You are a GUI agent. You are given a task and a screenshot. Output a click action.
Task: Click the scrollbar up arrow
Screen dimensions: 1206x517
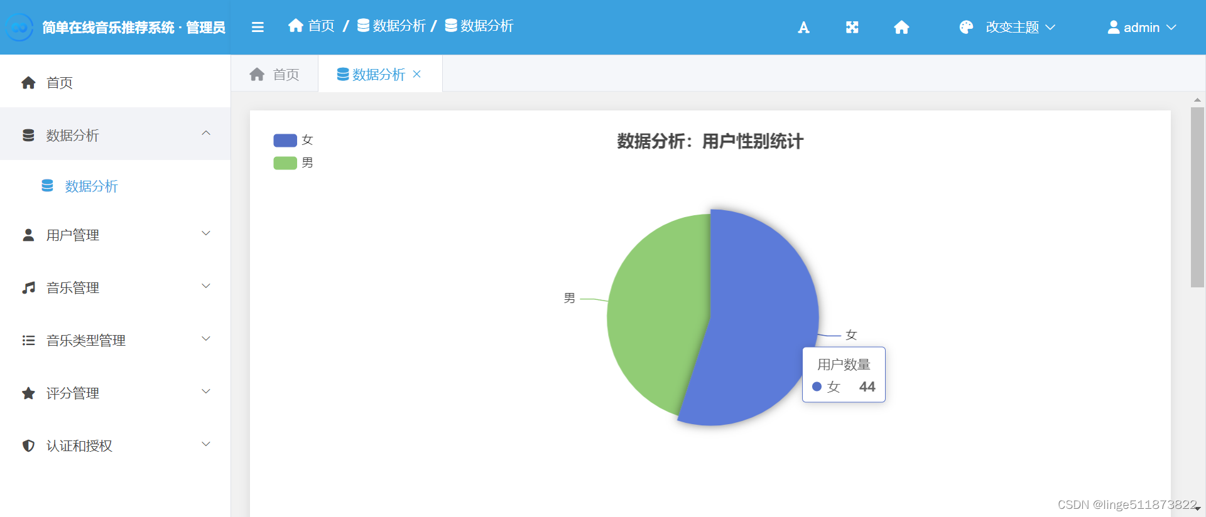1197,100
